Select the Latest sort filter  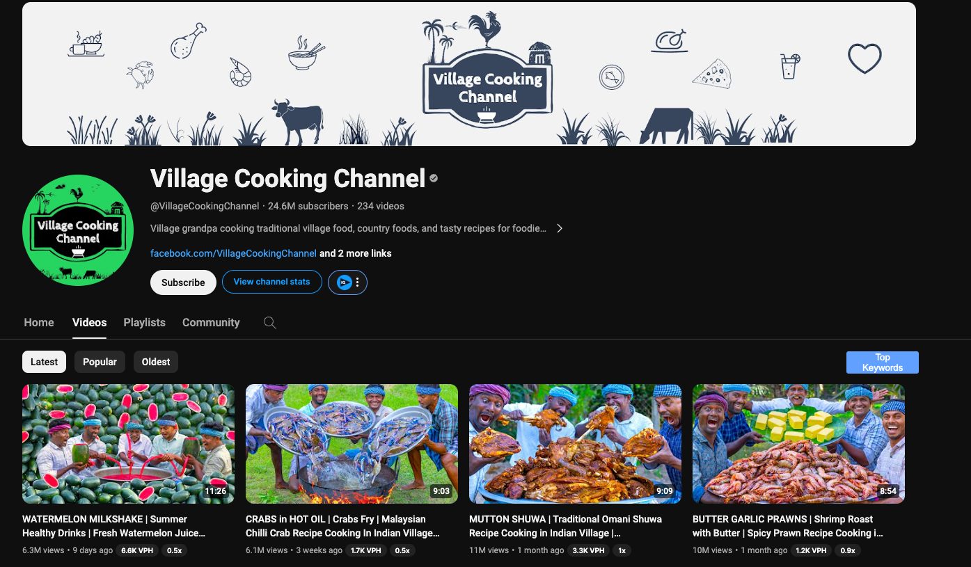tap(45, 362)
